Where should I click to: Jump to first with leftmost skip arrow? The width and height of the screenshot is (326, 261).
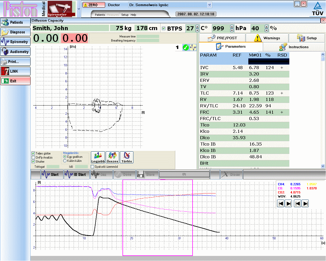[281, 203]
